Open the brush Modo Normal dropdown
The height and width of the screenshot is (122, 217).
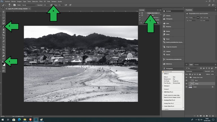tap(29, 5)
